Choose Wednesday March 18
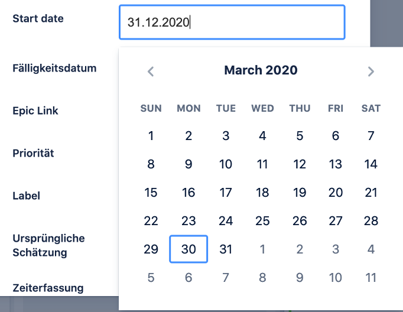Screen dimensions: 403x312 [262, 193]
